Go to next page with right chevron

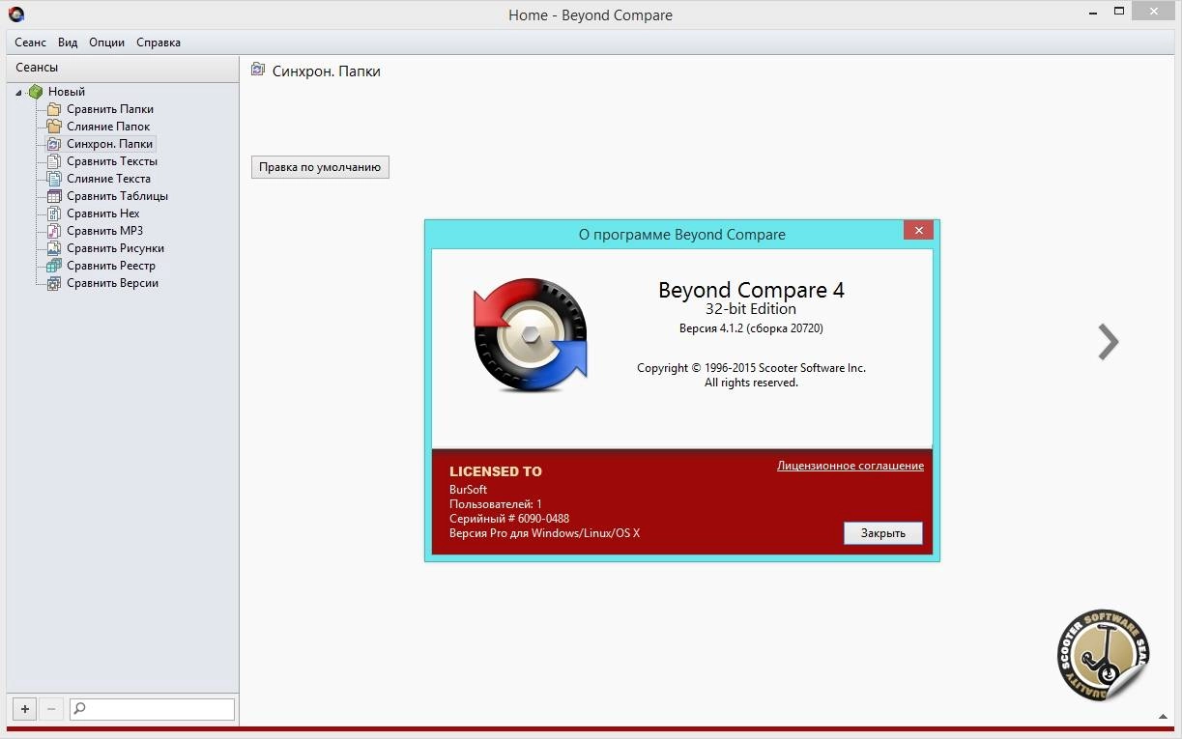pos(1109,341)
